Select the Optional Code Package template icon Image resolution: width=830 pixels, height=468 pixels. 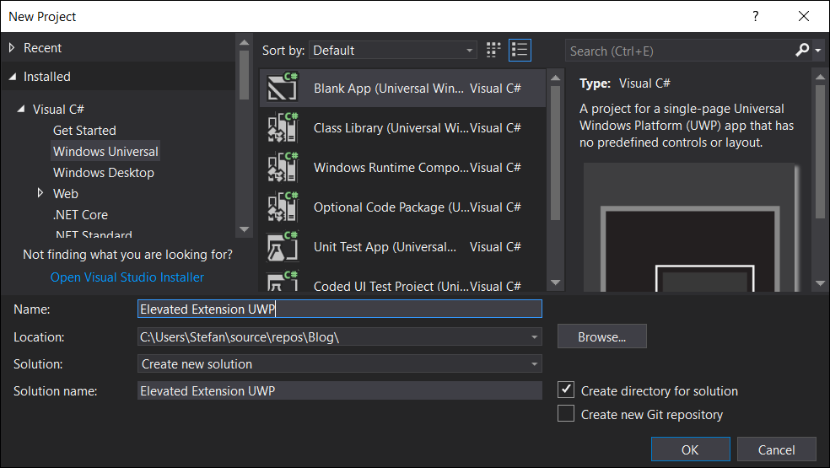tap(283, 207)
